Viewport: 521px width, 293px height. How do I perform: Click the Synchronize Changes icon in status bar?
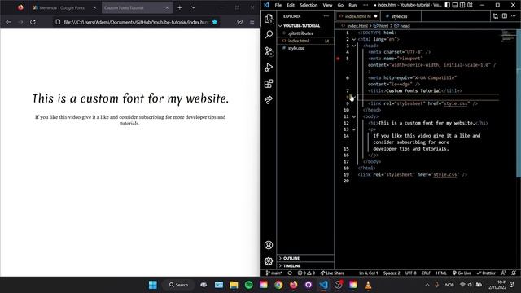pyautogui.click(x=290, y=273)
